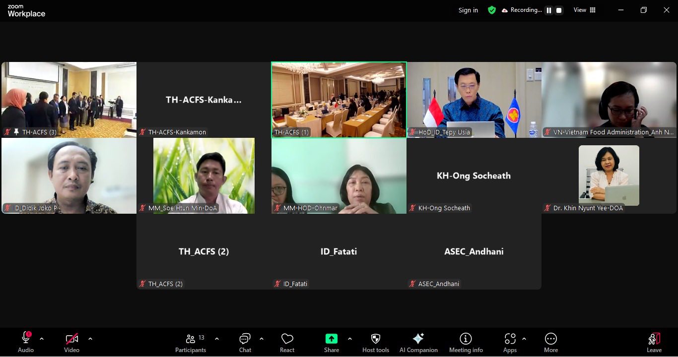Open Host tools shield
This screenshot has width=678, height=357.
[376, 343]
